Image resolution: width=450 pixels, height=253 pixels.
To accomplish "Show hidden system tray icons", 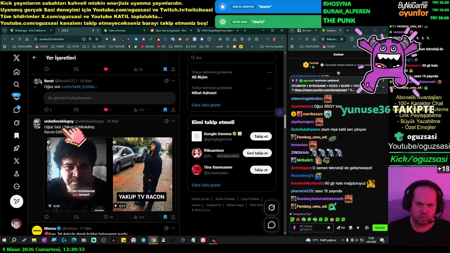I will [x=342, y=240].
